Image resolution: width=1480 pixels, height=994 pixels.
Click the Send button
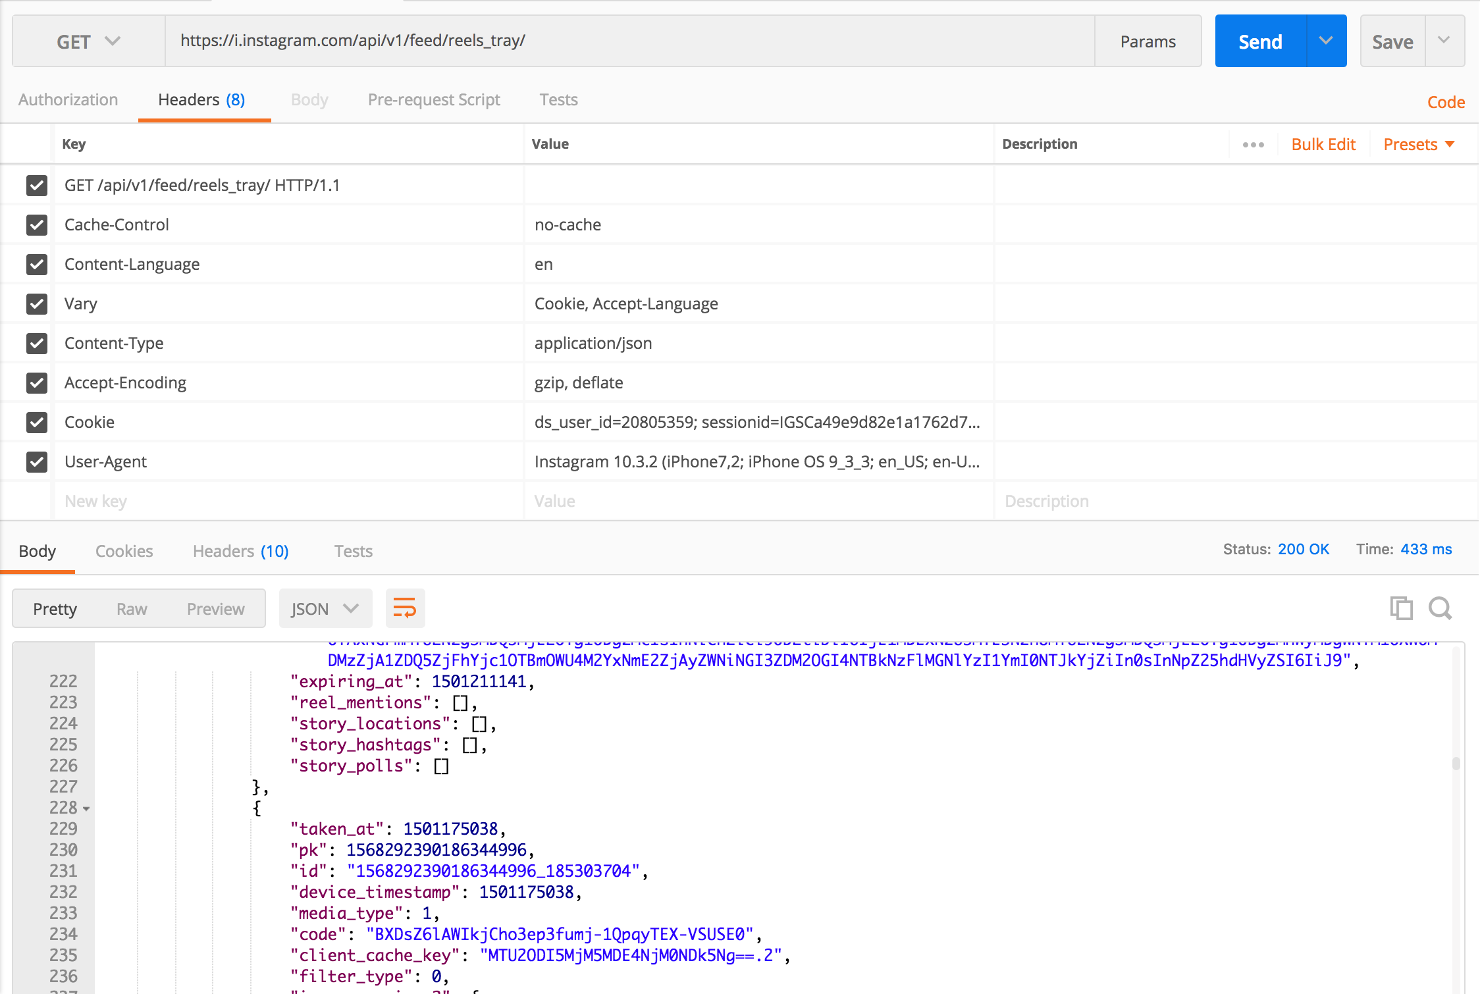click(1259, 41)
